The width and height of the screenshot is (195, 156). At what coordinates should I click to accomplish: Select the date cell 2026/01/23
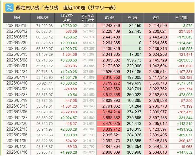coord(17,147)
